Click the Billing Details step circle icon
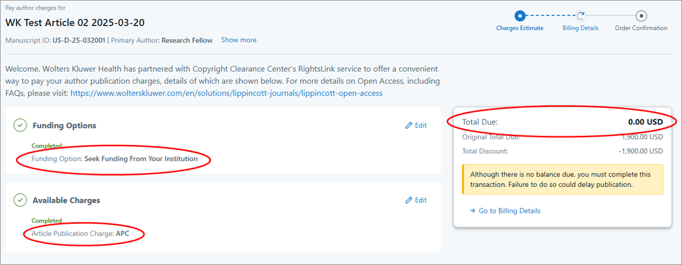Image resolution: width=682 pixels, height=265 pixels. 580,16
